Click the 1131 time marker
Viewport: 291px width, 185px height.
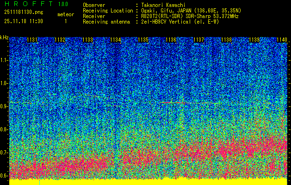[x=32, y=40]
